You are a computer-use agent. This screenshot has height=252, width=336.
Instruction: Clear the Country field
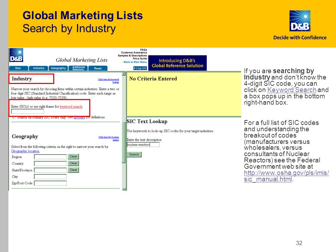[73, 163]
